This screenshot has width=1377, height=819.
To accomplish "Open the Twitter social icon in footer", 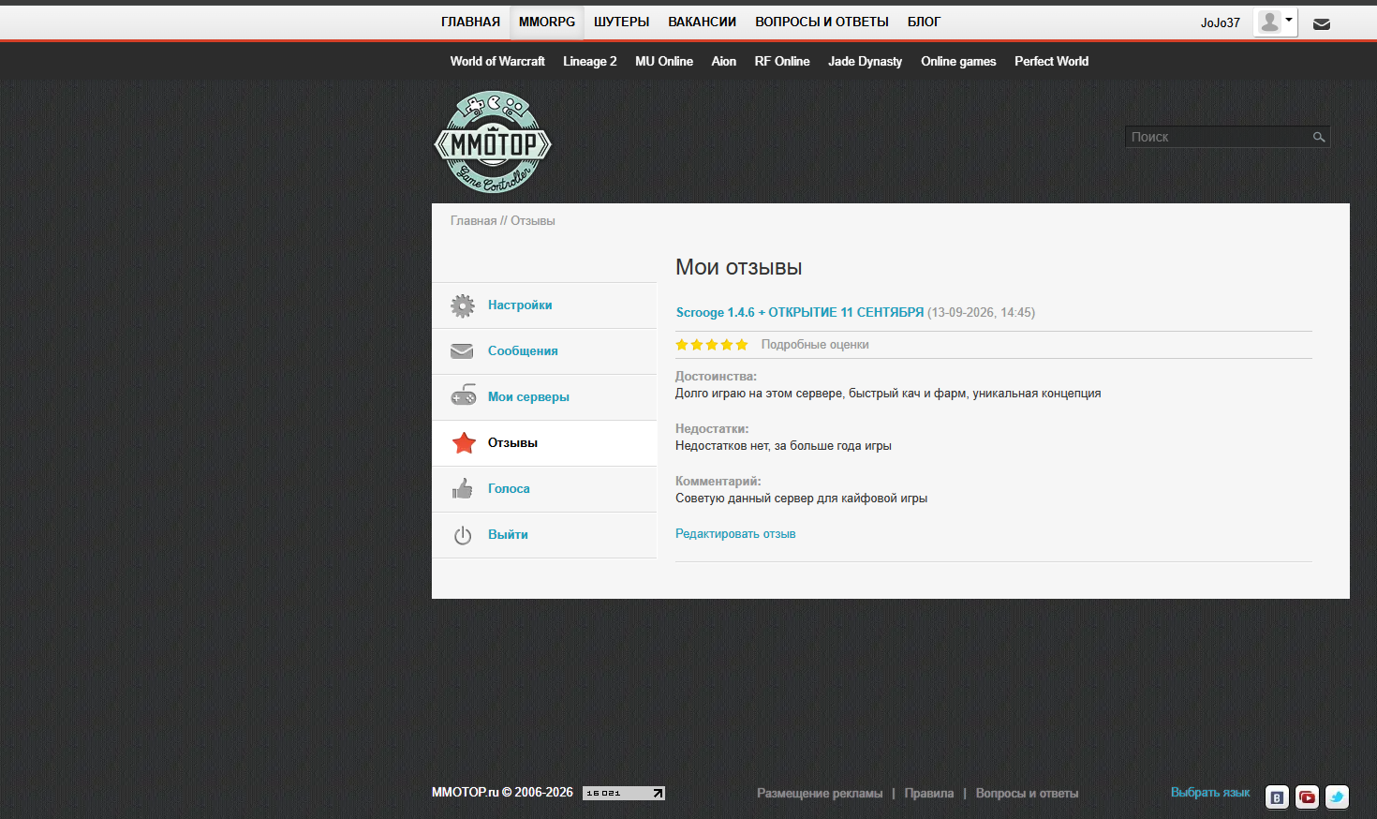I will pos(1337,797).
